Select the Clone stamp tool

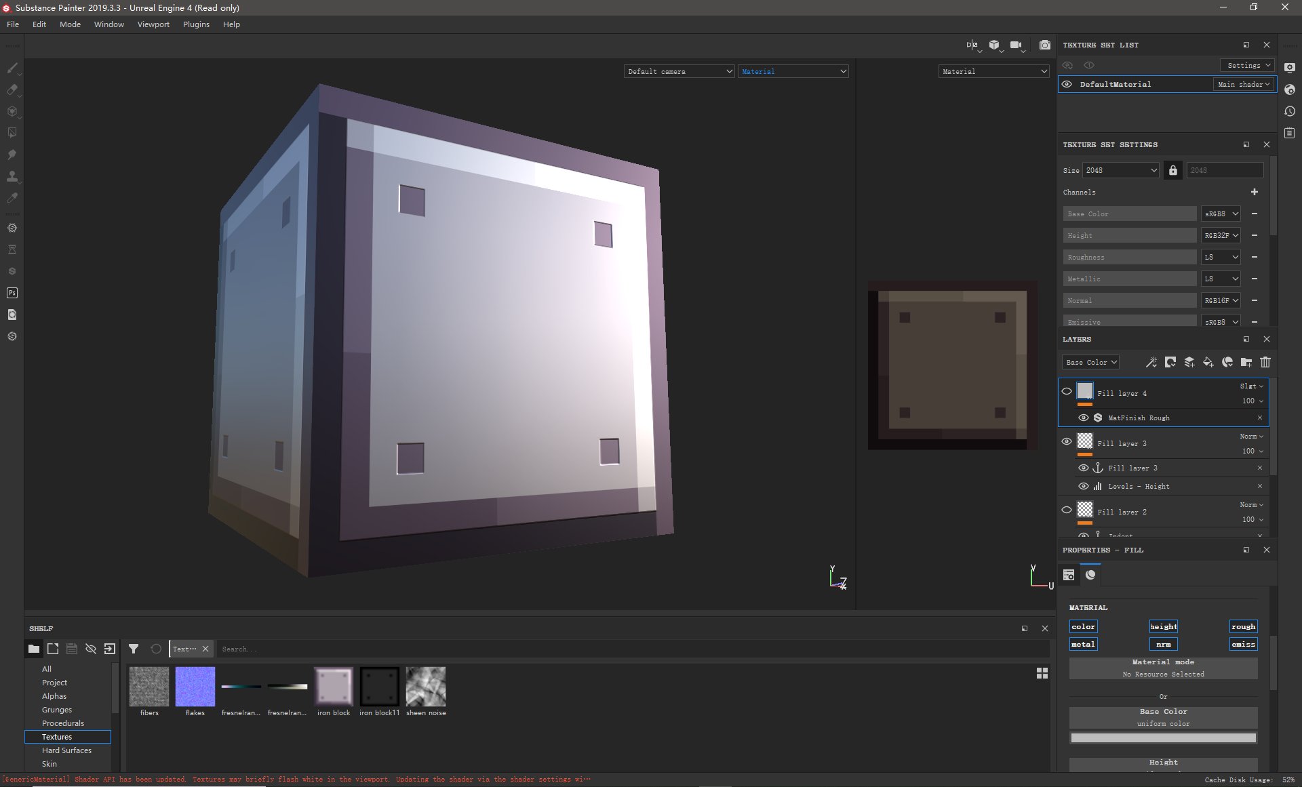(x=12, y=176)
